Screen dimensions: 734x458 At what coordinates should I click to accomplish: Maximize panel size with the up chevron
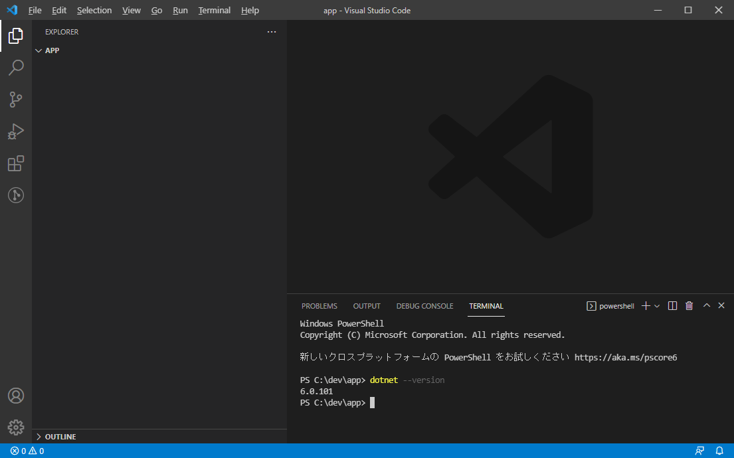point(707,305)
